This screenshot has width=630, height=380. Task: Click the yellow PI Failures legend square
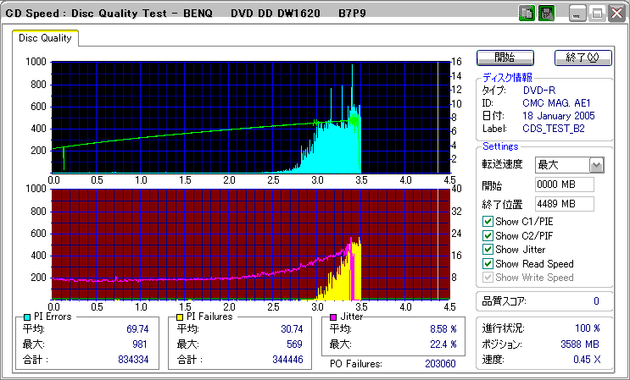click(x=181, y=317)
